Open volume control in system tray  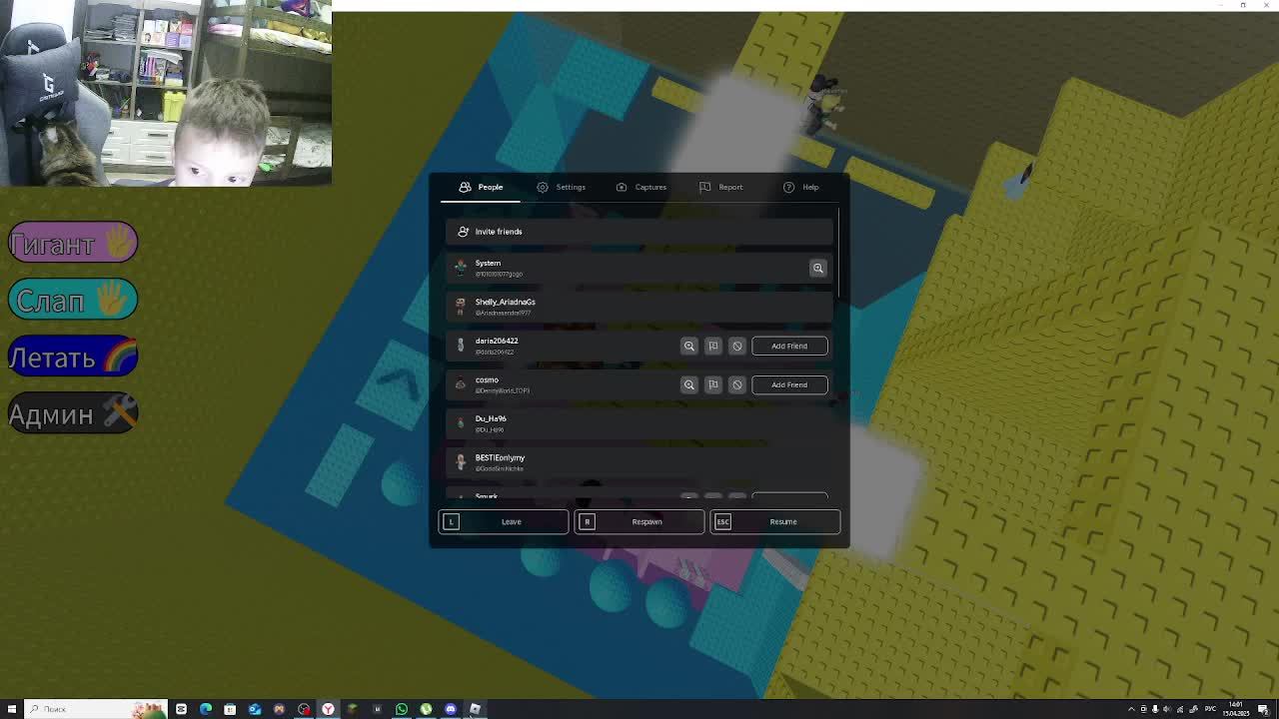[1167, 709]
